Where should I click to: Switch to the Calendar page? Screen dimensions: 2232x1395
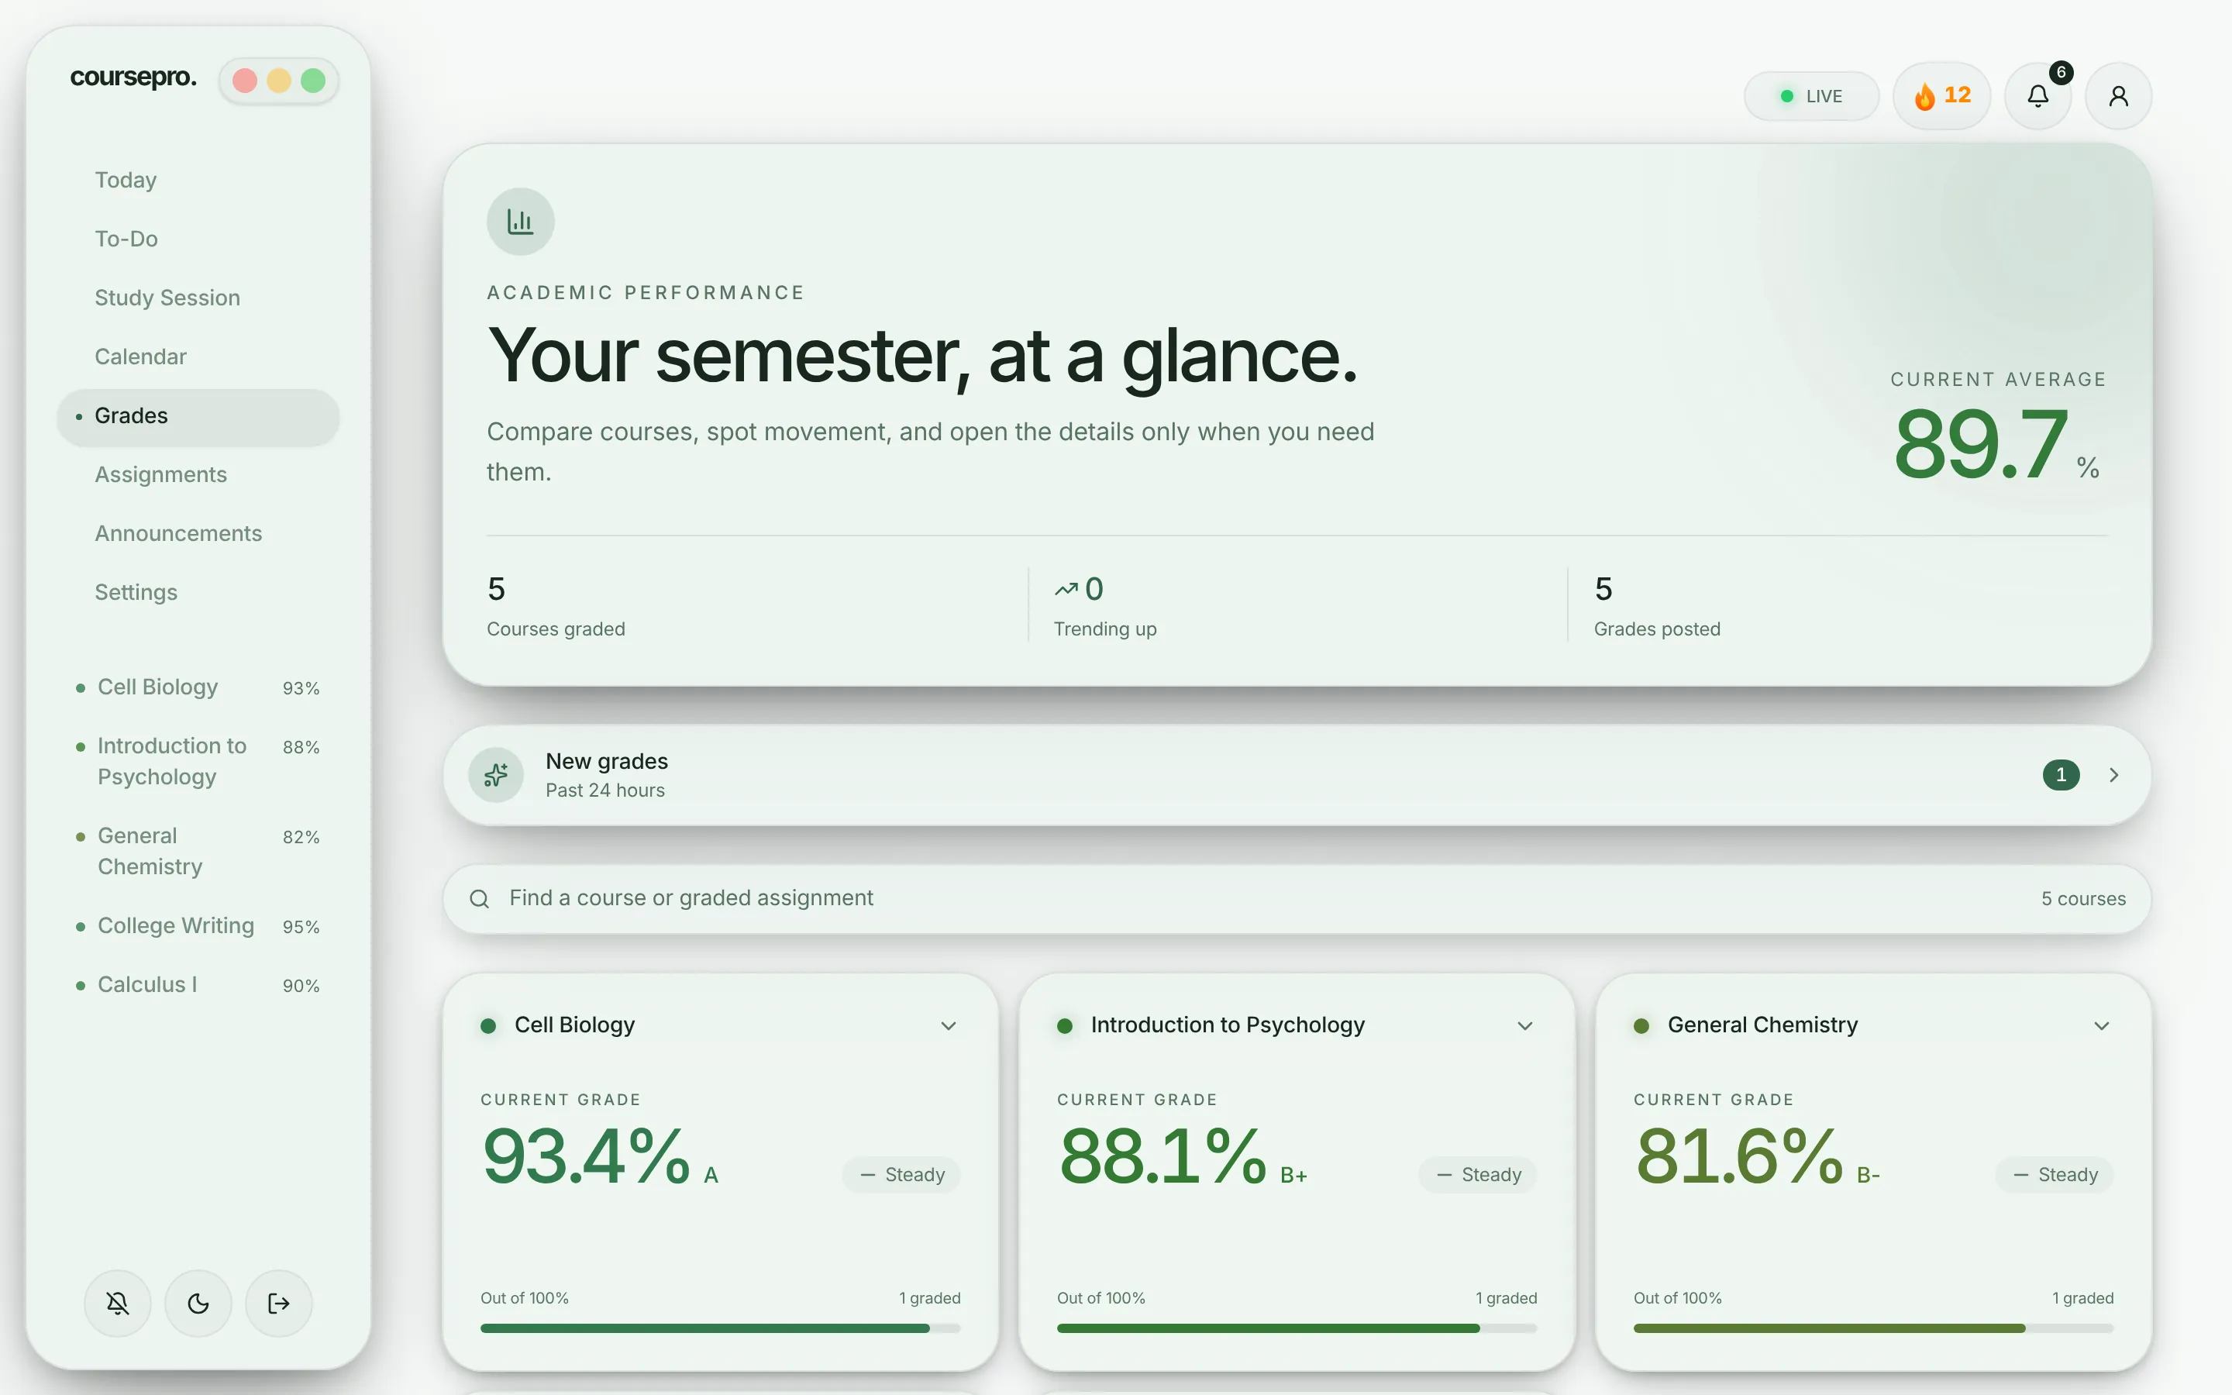point(198,357)
